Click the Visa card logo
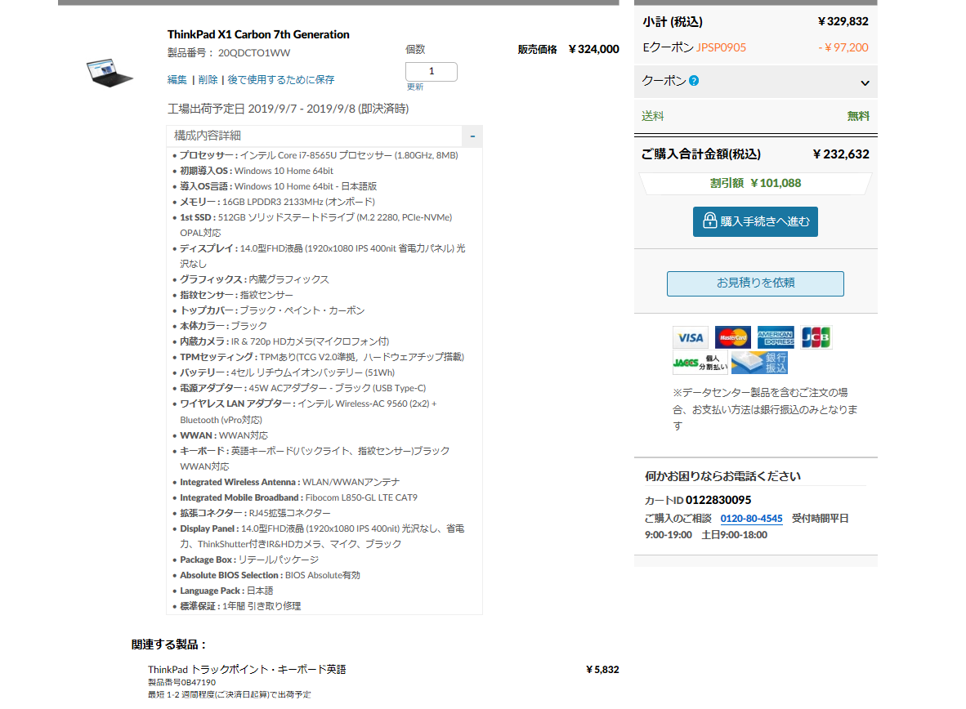 (x=690, y=337)
